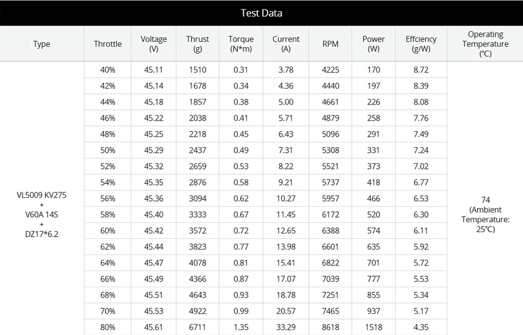Click the efficiency value 8.72
523x335 pixels.
point(421,69)
